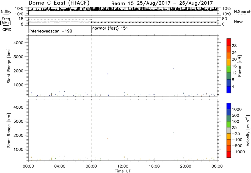Select the 'normal (fast) 151' CPID text
Screen dimensions: 251x173
110,28
